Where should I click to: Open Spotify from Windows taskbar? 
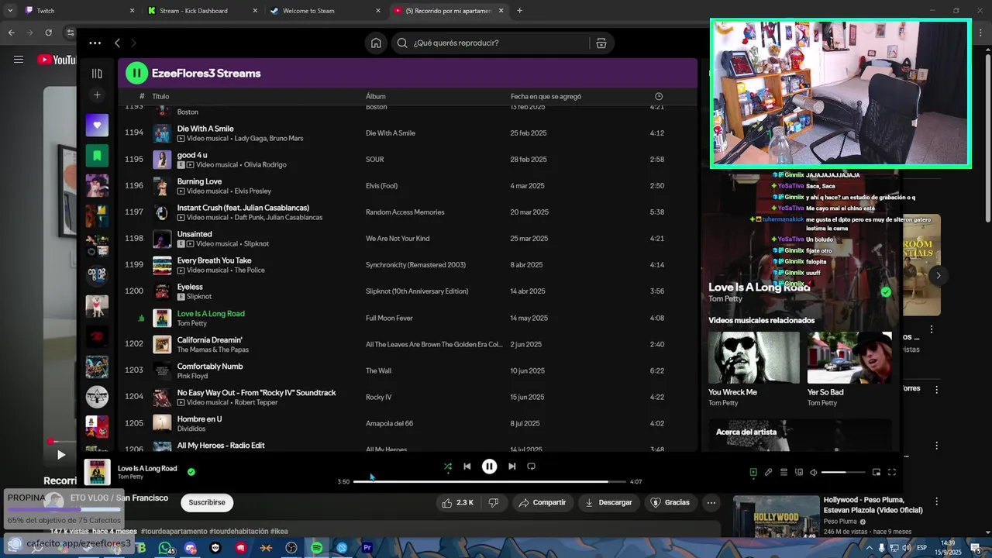pos(317,548)
